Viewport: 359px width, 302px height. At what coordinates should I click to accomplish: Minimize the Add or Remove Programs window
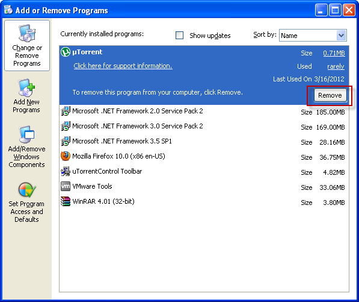[321, 10]
